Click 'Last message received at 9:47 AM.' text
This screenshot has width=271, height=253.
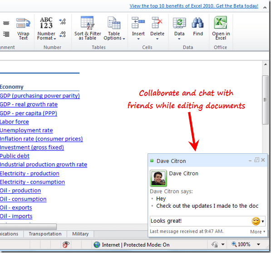[187, 231]
